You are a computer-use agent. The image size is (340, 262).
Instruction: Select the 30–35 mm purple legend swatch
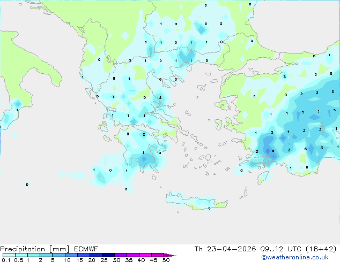coord(120,255)
